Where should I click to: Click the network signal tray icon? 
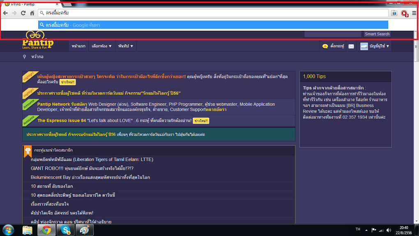(x=381, y=230)
